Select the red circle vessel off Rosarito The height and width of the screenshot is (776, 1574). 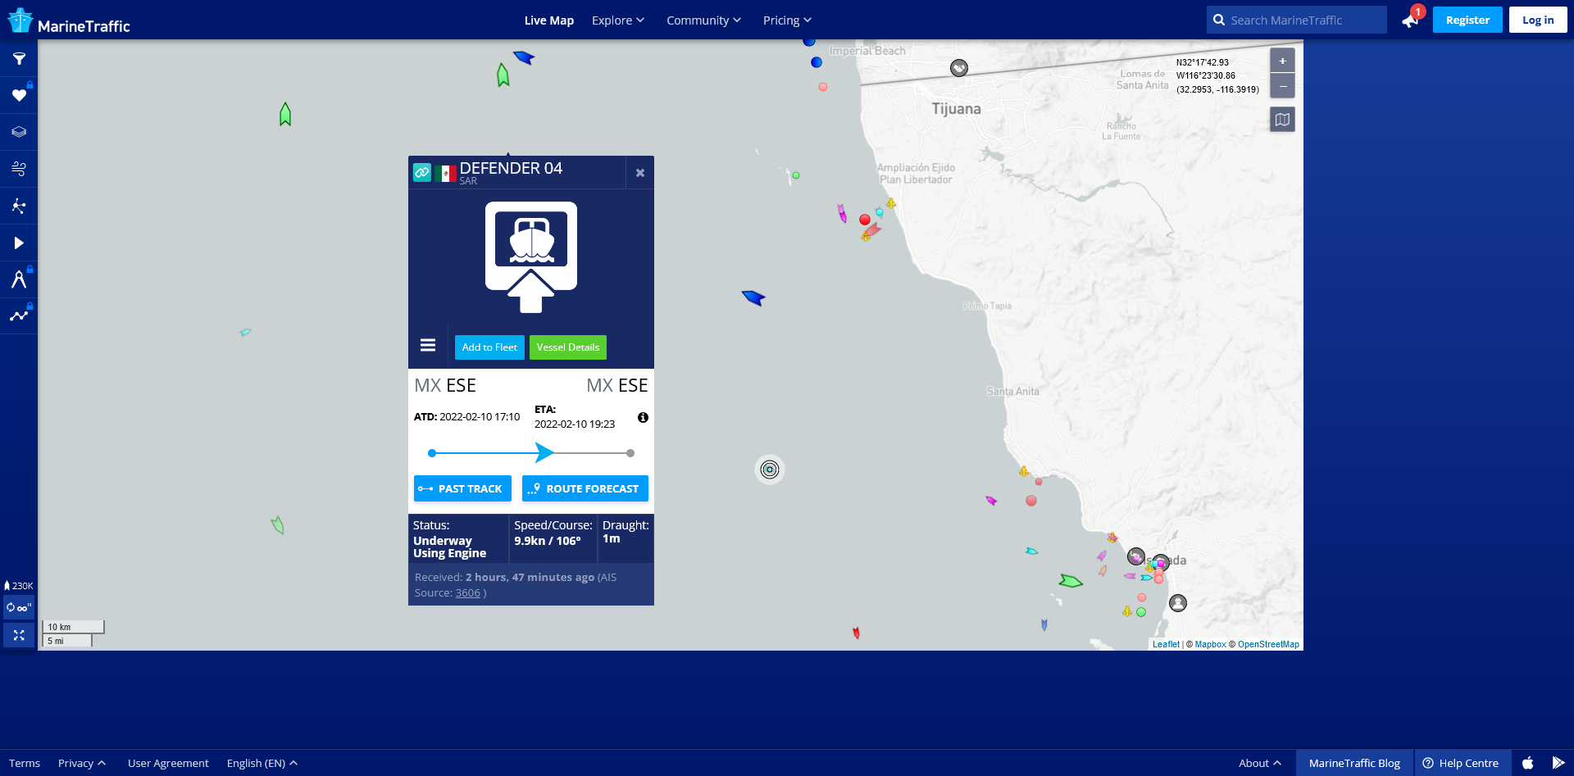(865, 220)
